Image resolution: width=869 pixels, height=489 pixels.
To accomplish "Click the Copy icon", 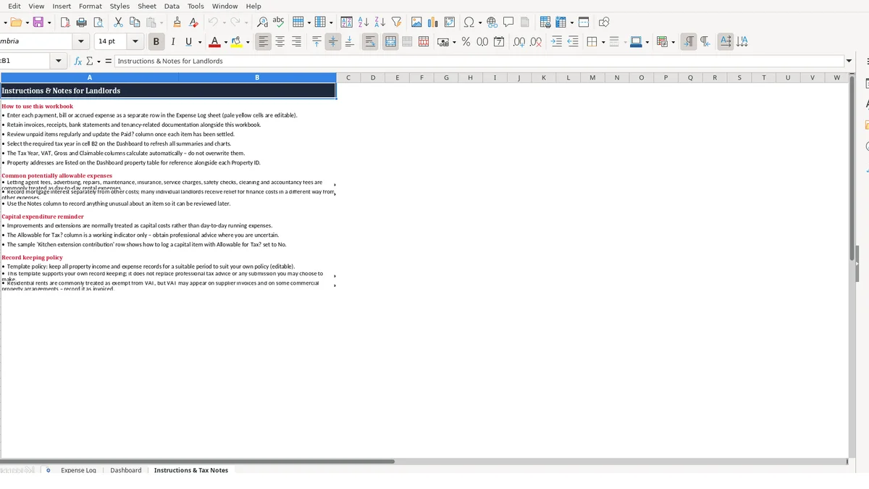I will 134,22.
